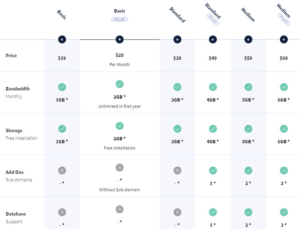Image resolution: width=300 pixels, height=229 pixels.
Task: Collapse the Basic Plus plan column
Action: point(120,40)
